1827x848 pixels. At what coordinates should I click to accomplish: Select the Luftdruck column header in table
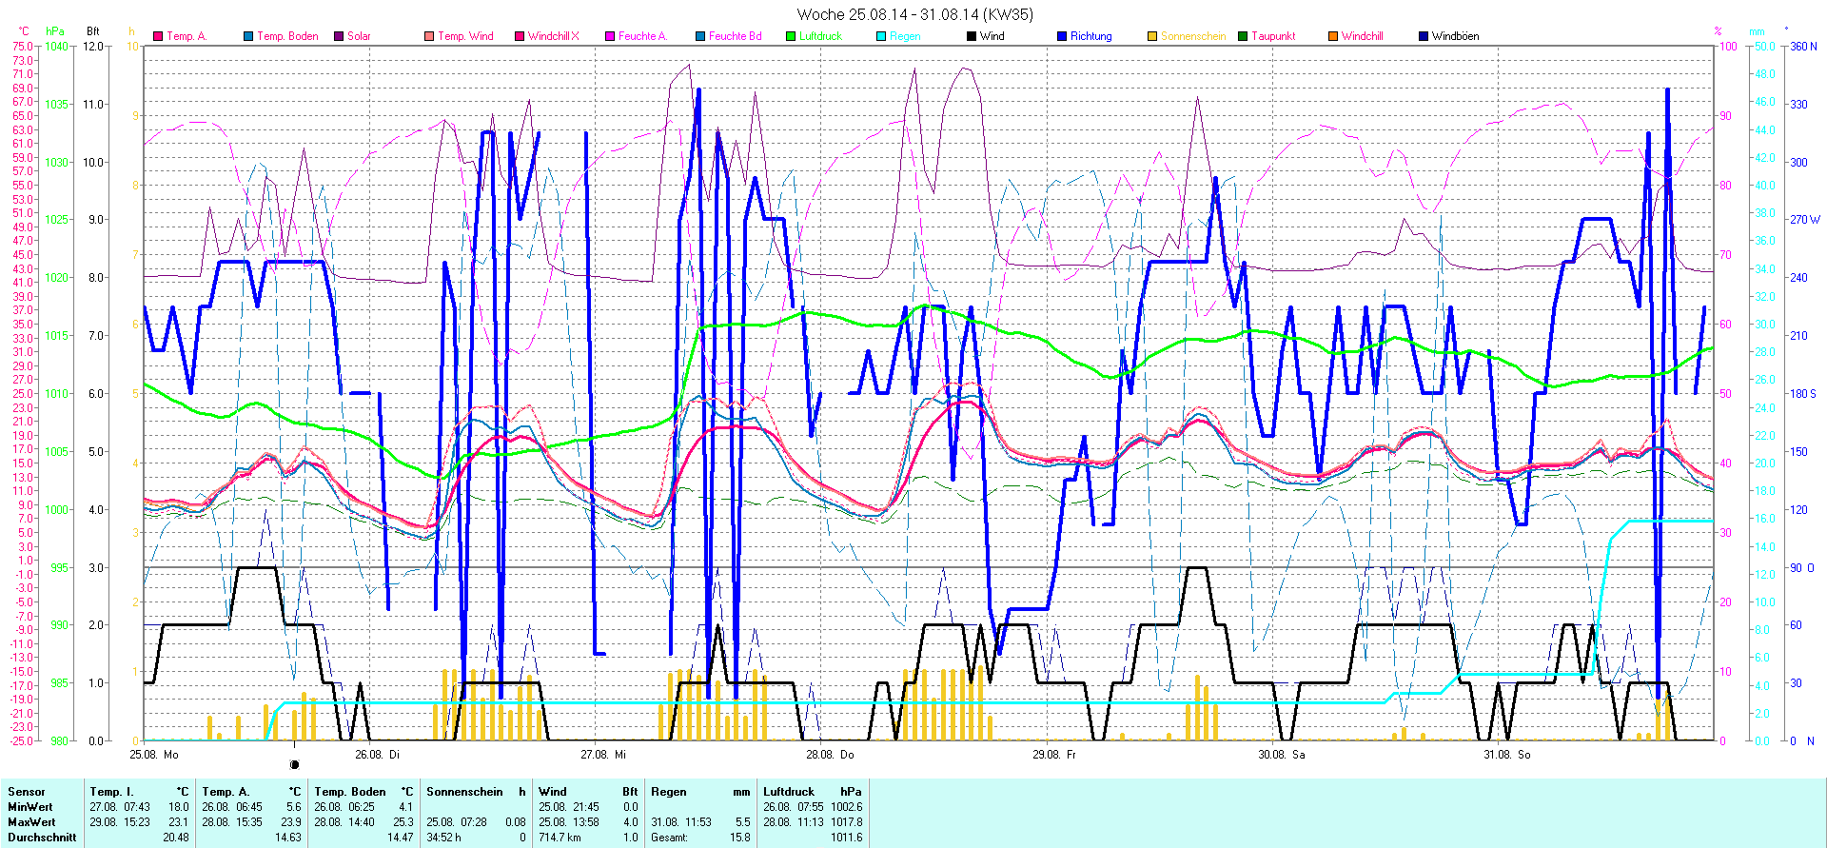pyautogui.click(x=789, y=792)
